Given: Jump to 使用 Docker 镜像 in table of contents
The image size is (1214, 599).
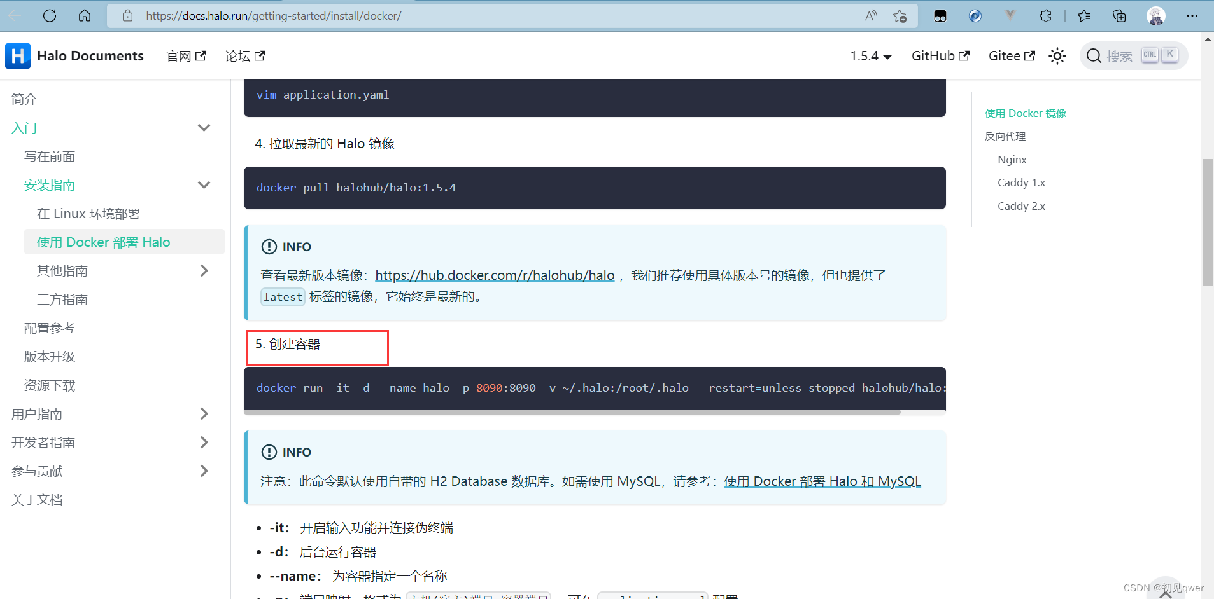Looking at the screenshot, I should click(x=1026, y=113).
